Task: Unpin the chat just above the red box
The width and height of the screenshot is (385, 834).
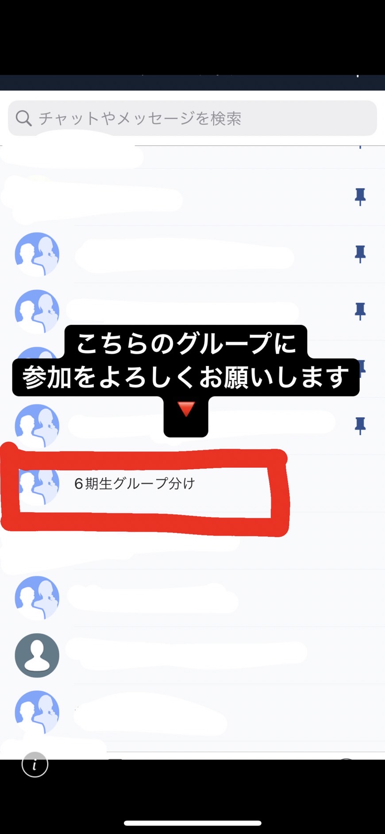Action: tap(360, 426)
